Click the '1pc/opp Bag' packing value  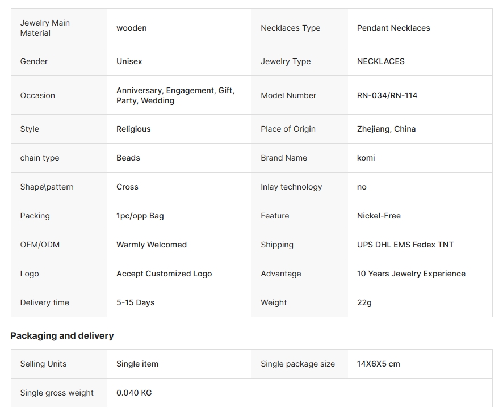click(140, 216)
